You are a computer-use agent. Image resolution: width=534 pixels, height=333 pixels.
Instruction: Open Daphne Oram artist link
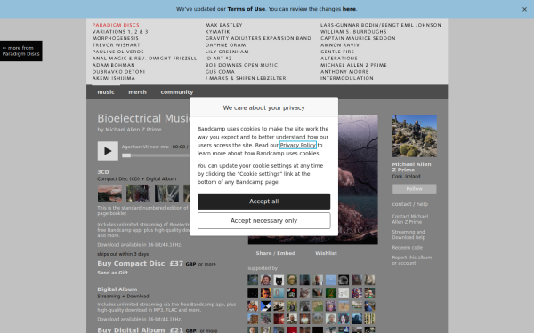(x=225, y=45)
